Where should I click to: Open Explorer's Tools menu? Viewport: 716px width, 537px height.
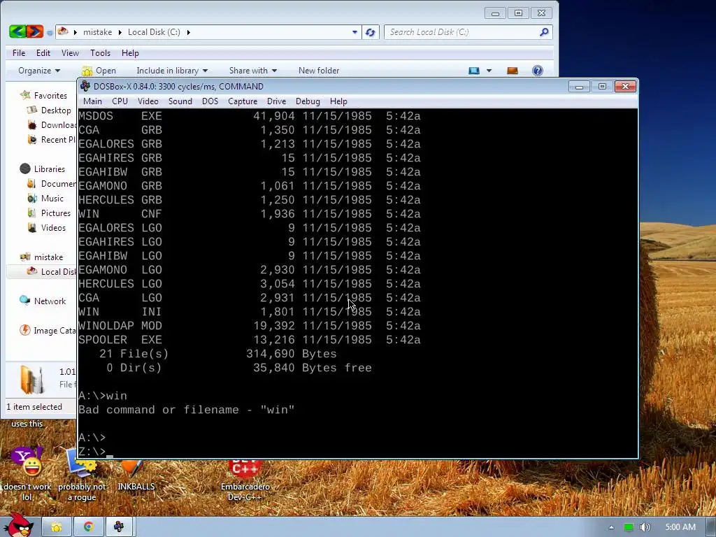coord(101,53)
